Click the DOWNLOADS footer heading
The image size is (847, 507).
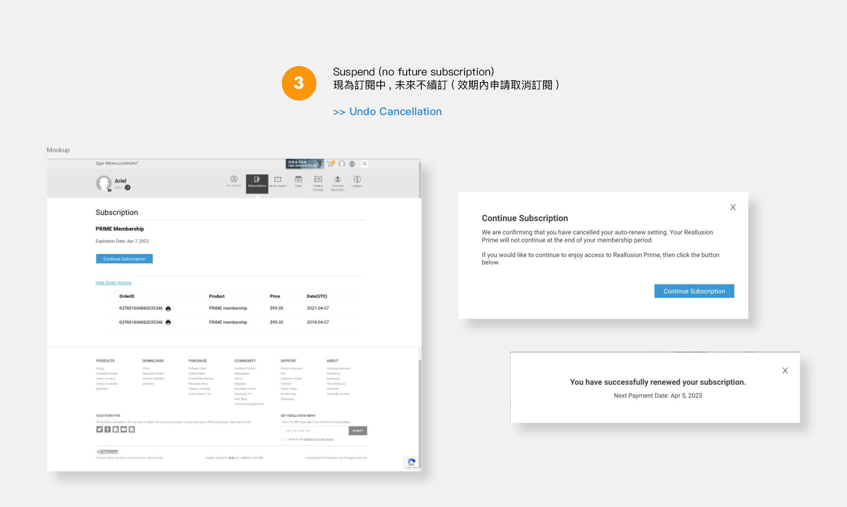click(153, 361)
